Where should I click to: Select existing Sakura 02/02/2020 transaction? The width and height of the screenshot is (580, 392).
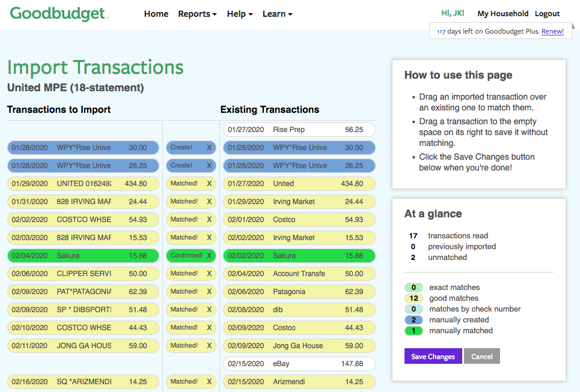coord(299,255)
